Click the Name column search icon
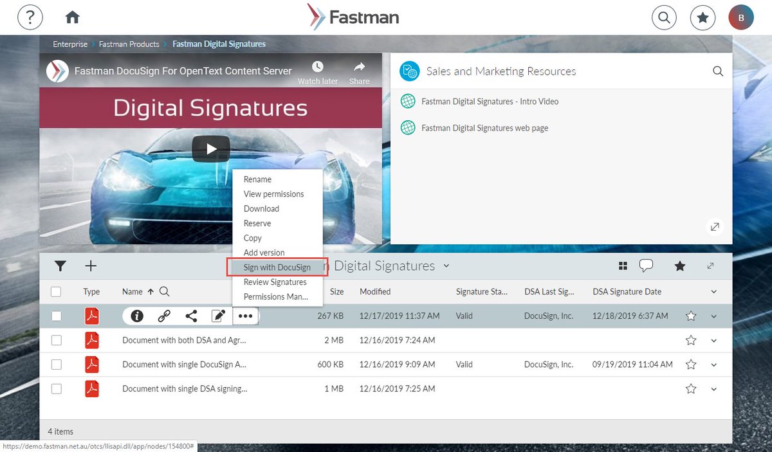Viewport: 772px width, 452px height. pos(164,291)
